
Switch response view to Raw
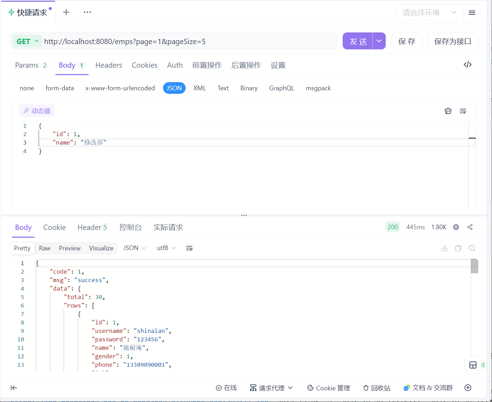[x=44, y=248]
